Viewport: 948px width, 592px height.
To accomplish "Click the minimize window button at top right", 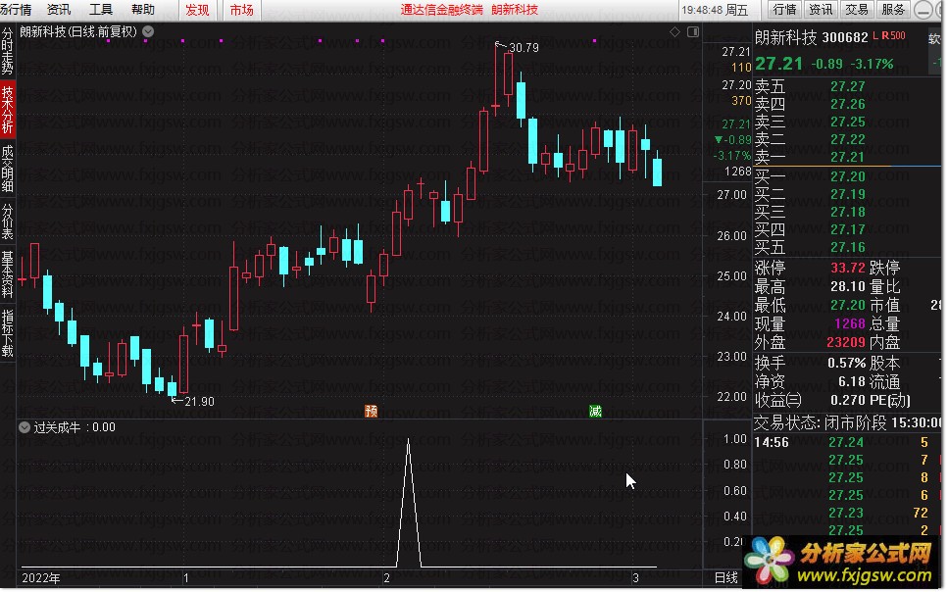I will click(923, 10).
